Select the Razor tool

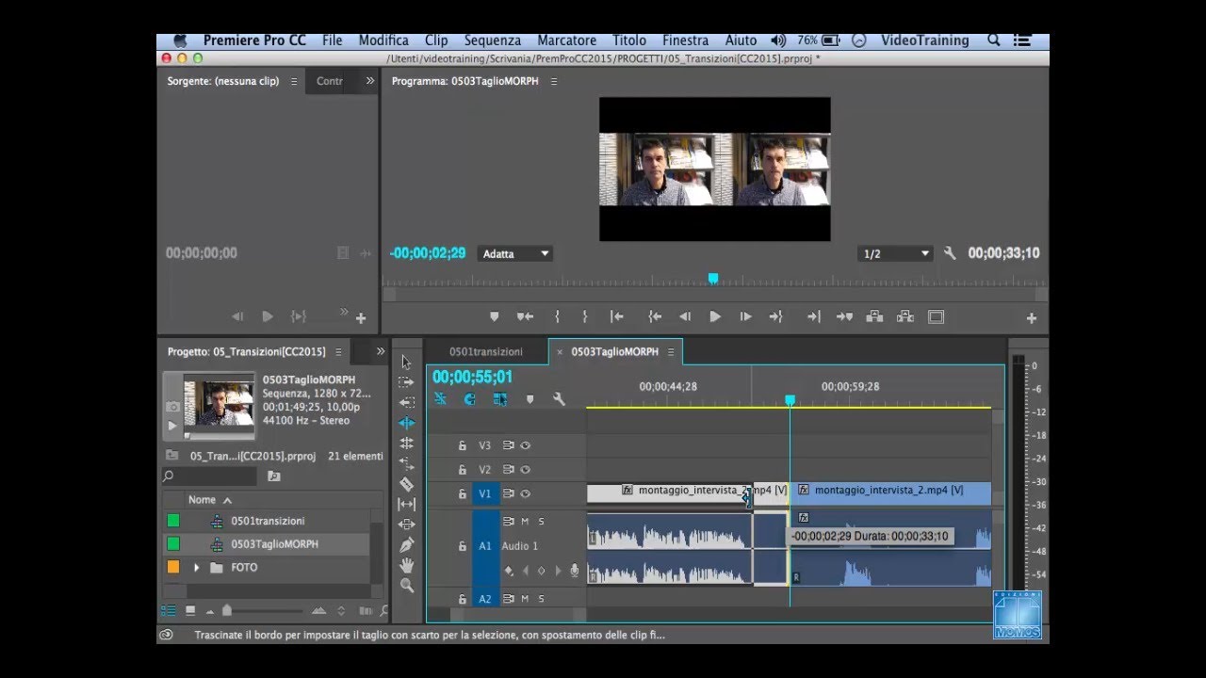pyautogui.click(x=406, y=484)
